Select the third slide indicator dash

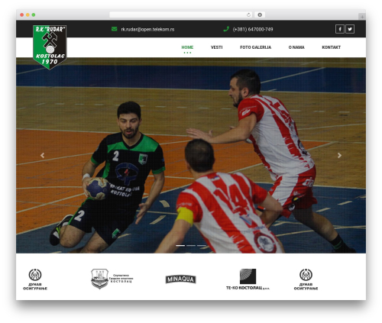pyautogui.click(x=202, y=245)
